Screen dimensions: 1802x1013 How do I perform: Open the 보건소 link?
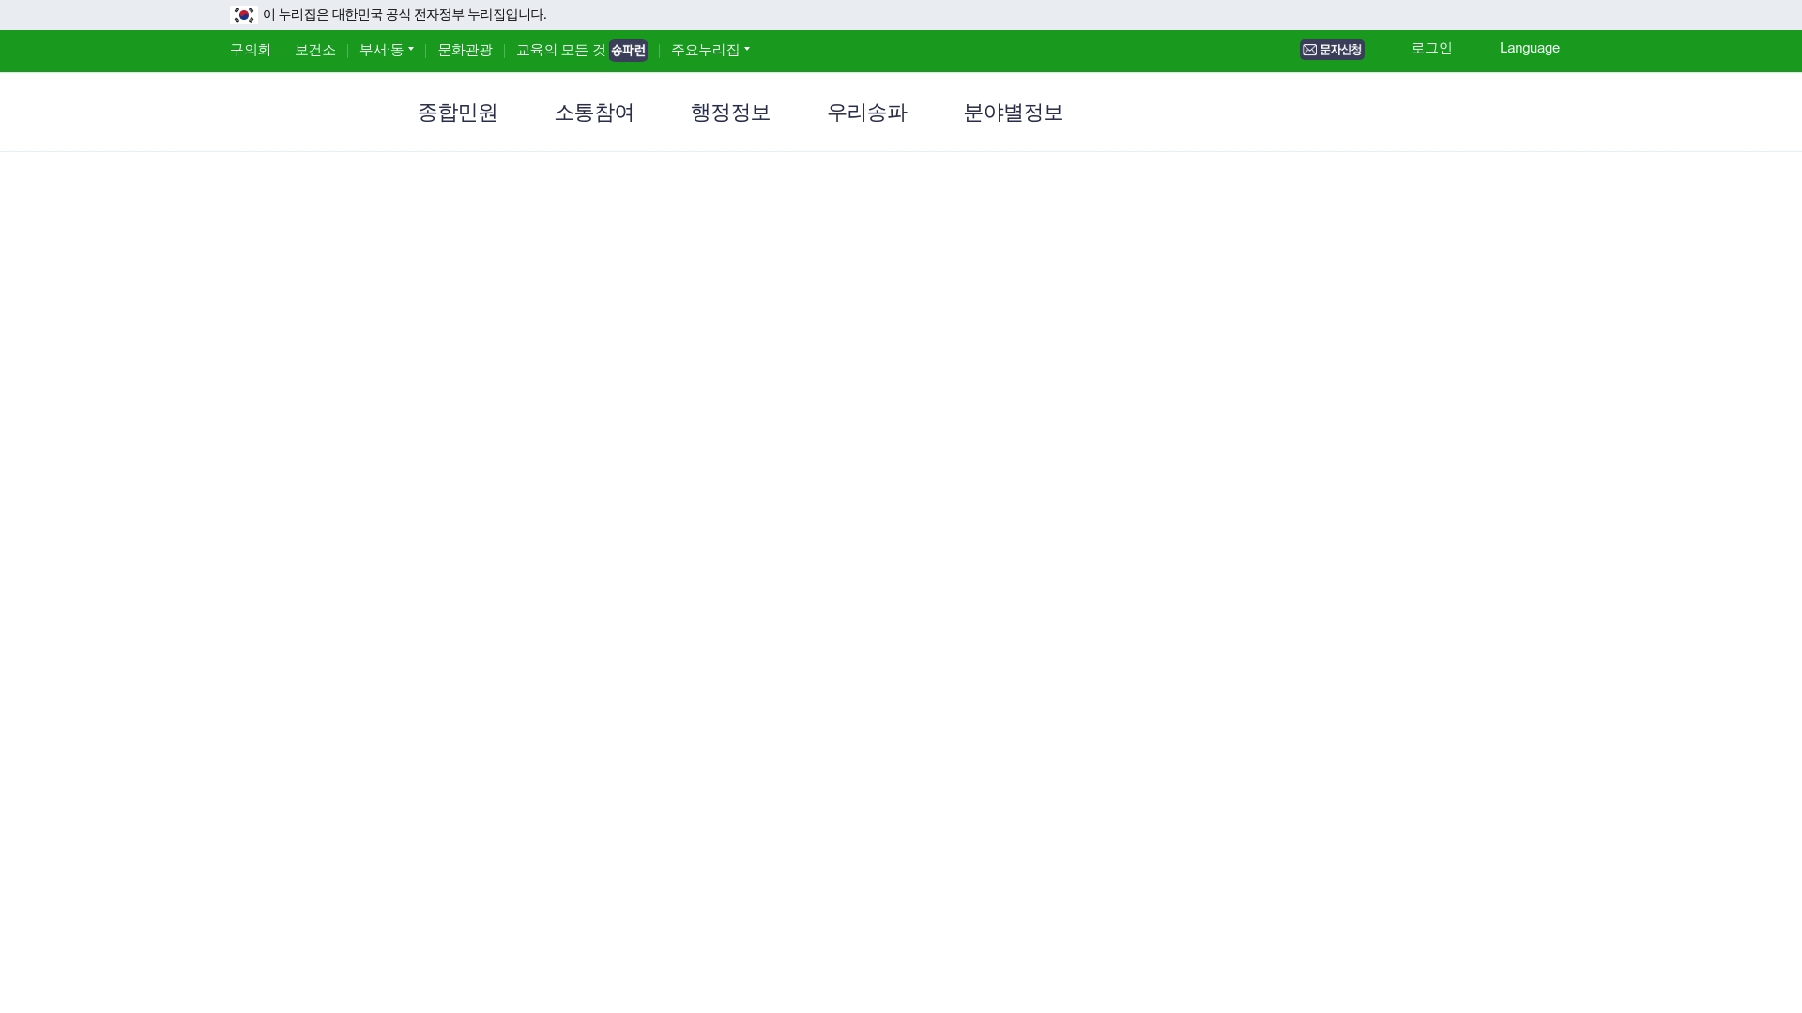pyautogui.click(x=315, y=51)
